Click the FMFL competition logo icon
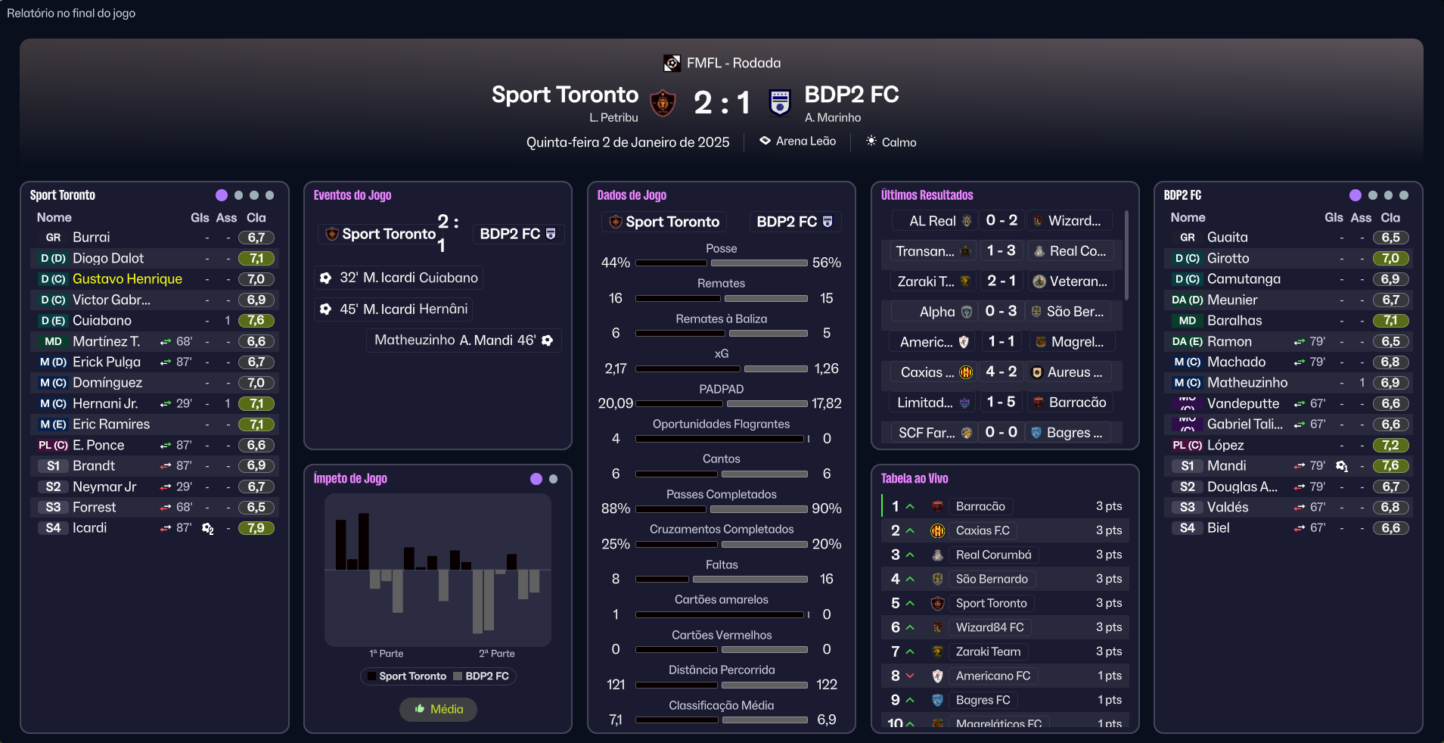Screen dimensions: 1444x743 point(671,63)
